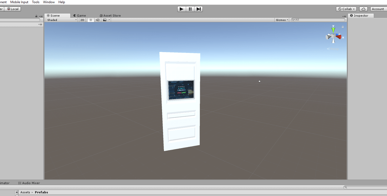
Task: Open the Shaded draw mode dropdown
Action: (x=61, y=20)
